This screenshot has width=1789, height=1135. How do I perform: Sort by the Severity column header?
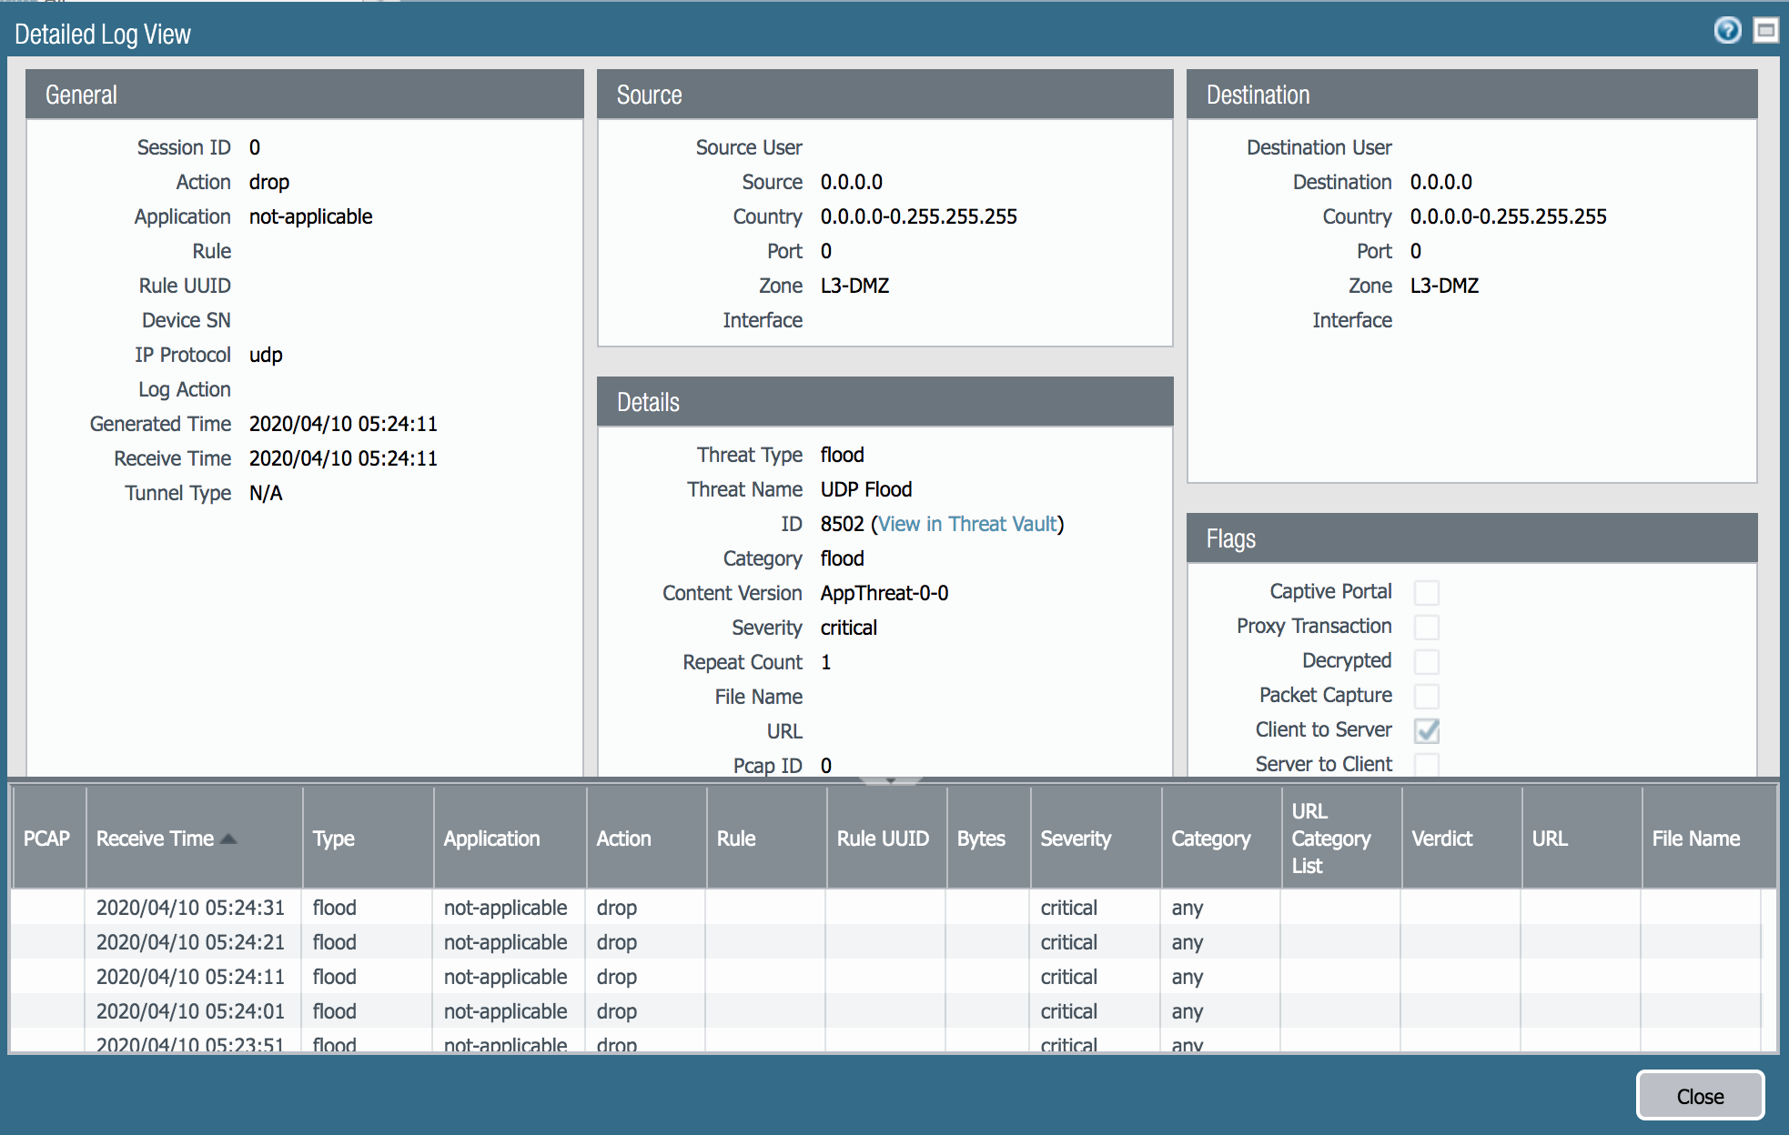click(1076, 839)
